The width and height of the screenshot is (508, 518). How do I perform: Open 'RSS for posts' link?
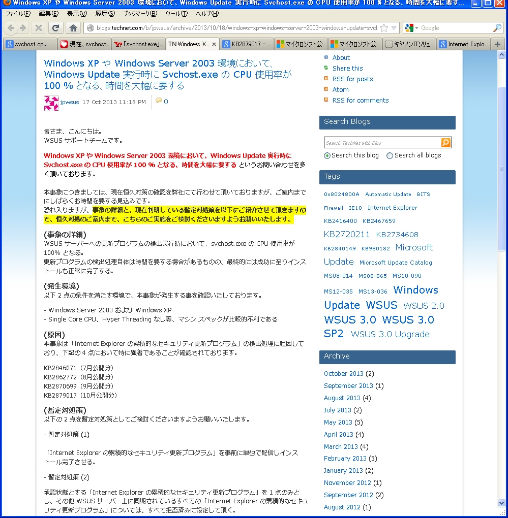352,79
